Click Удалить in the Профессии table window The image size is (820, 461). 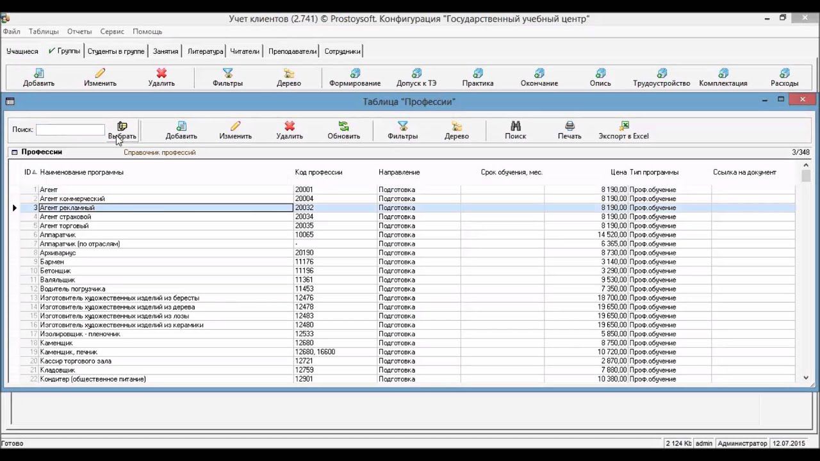pos(290,131)
